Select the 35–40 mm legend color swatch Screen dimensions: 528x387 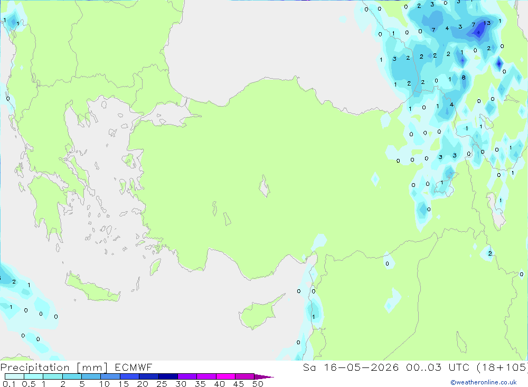click(x=206, y=376)
